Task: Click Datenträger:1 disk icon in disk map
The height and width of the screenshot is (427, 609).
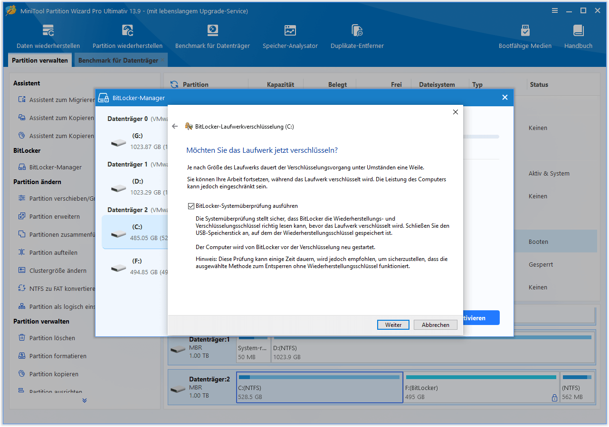Action: coord(178,349)
